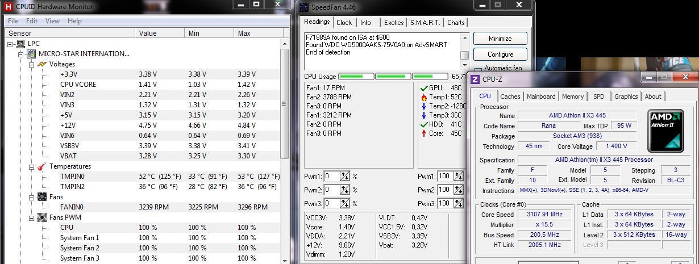Select the Readings tab in SpeedFan
The width and height of the screenshot is (699, 264).
(317, 22)
